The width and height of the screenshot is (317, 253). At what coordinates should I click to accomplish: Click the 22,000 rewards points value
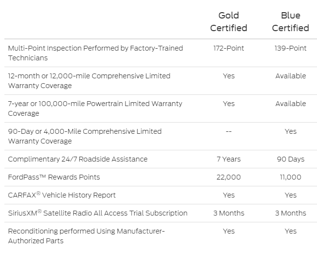(229, 177)
